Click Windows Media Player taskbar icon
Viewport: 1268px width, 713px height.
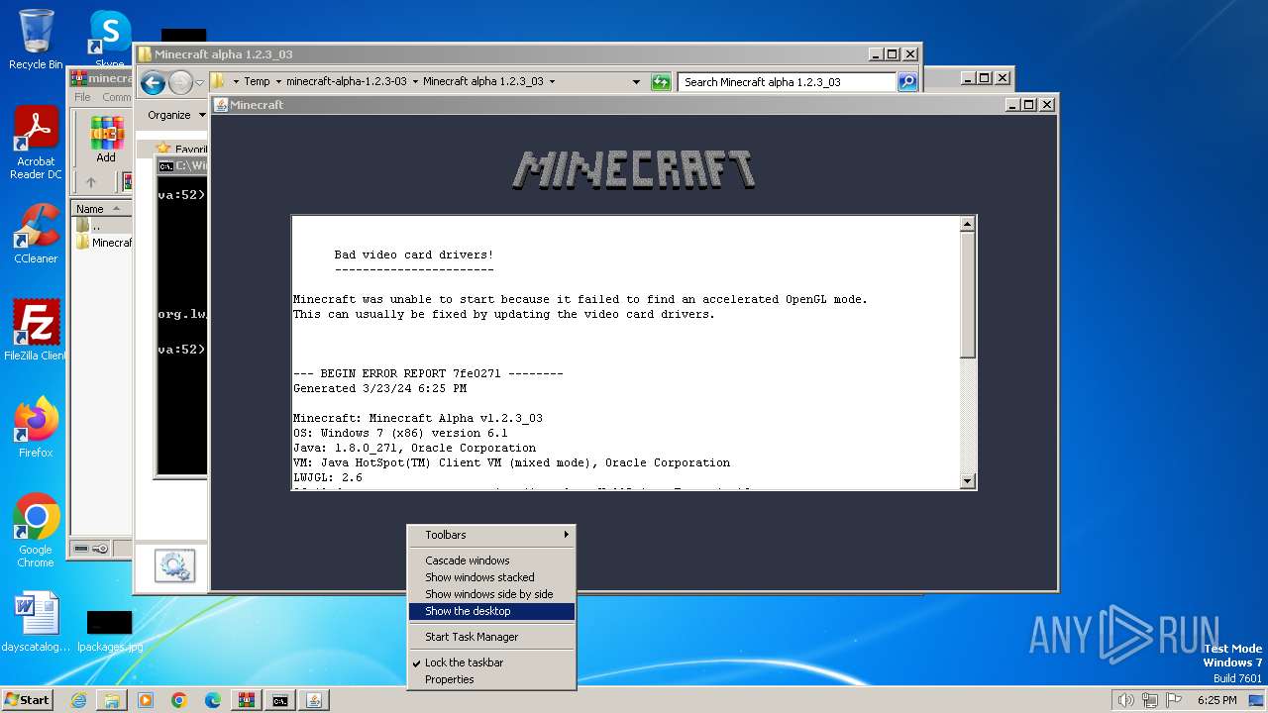tap(146, 700)
